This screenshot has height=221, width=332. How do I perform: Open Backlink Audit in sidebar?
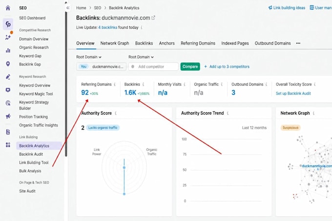pos(31,154)
